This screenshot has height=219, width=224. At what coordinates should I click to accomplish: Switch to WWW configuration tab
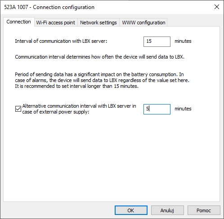[x=143, y=23]
